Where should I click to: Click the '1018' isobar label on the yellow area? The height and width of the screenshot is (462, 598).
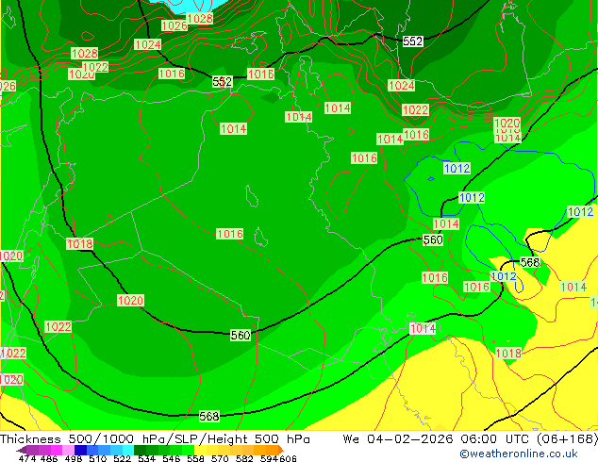click(508, 354)
